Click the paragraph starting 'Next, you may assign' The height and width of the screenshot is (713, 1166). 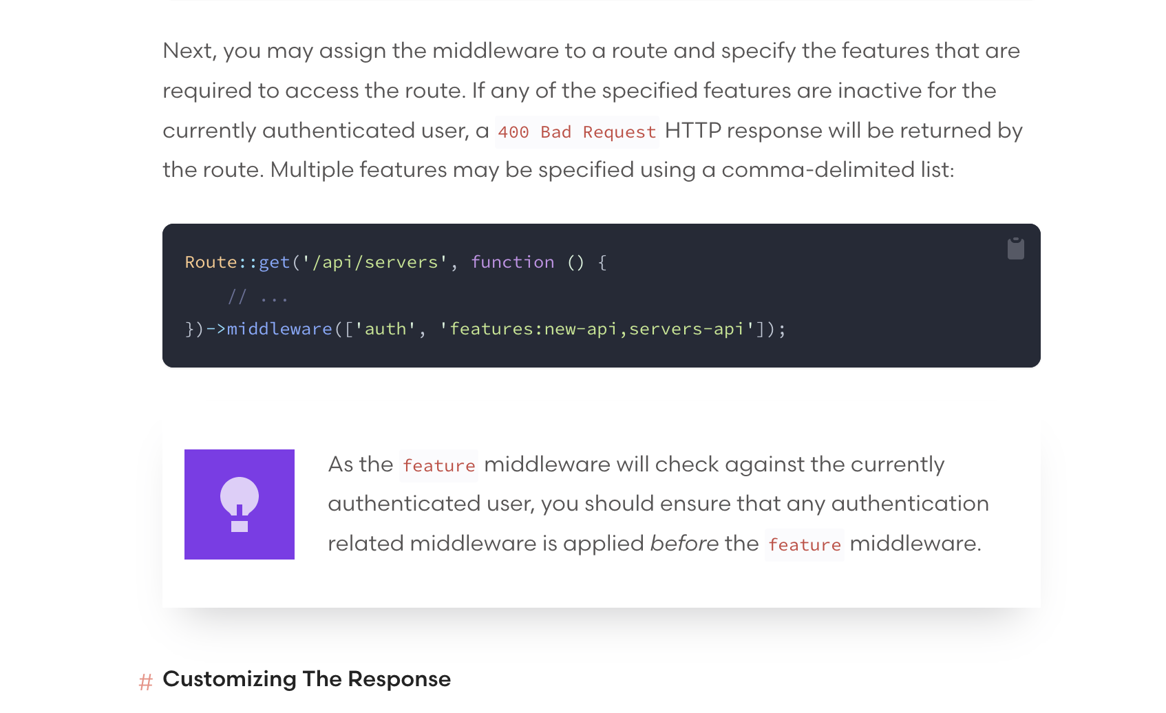coord(593,110)
